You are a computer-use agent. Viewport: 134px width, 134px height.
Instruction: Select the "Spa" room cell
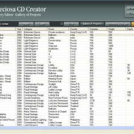(x=50, y=120)
